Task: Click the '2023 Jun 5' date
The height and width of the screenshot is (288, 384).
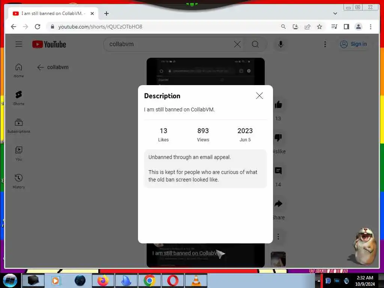Action: click(x=245, y=135)
